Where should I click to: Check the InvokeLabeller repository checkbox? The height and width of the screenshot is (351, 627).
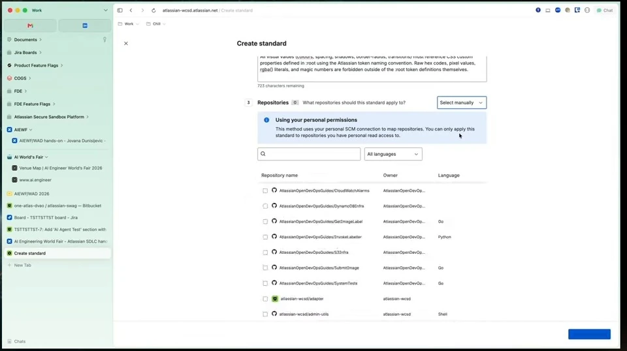pos(265,237)
